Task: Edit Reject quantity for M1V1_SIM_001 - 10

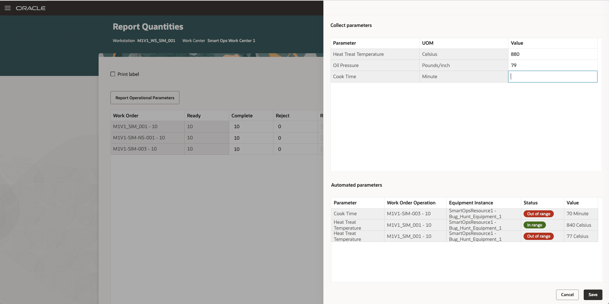Action: 295,127
